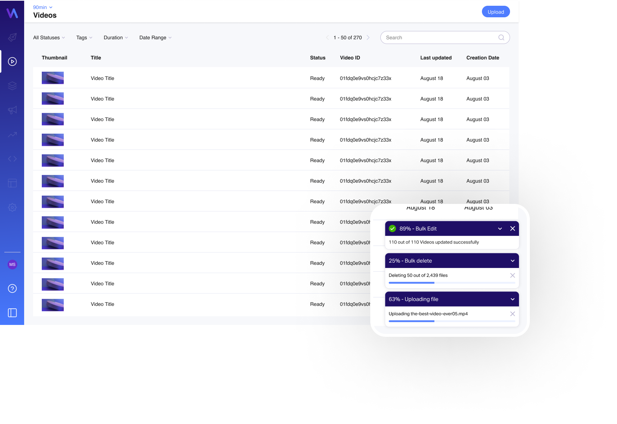Click the Upload button
The width and height of the screenshot is (617, 424).
[x=496, y=12]
